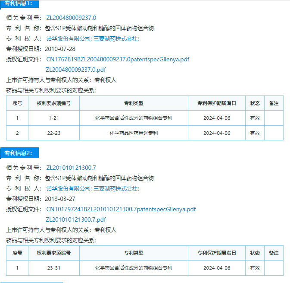Image resolution: width=290 pixels, height=283 pixels.
Task: Click 备注 header in second table
Action: [274, 253]
